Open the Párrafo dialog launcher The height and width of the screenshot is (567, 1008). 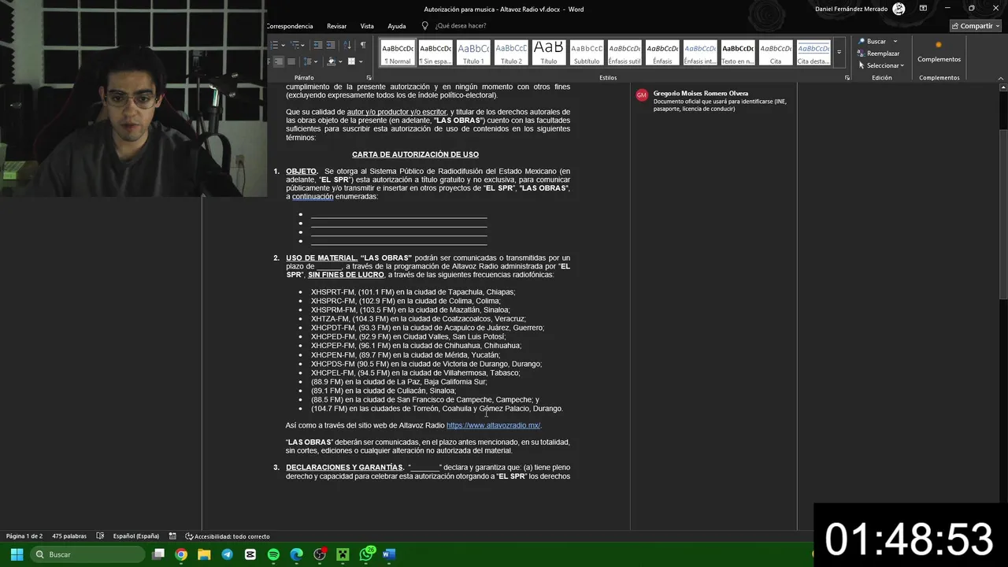(369, 78)
